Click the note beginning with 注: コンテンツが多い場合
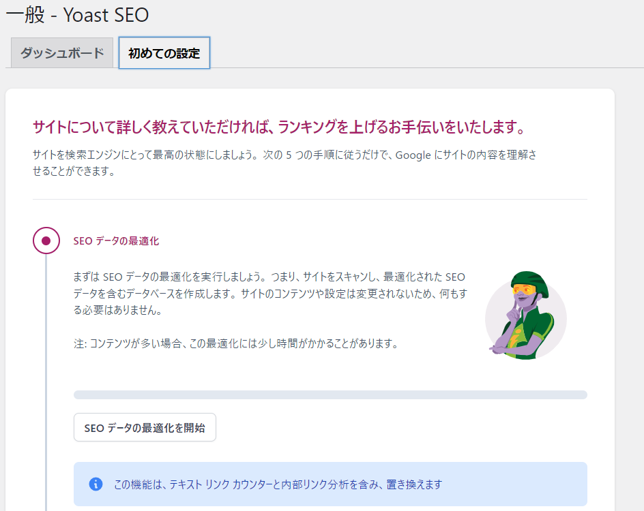644x511 pixels. pos(235,343)
